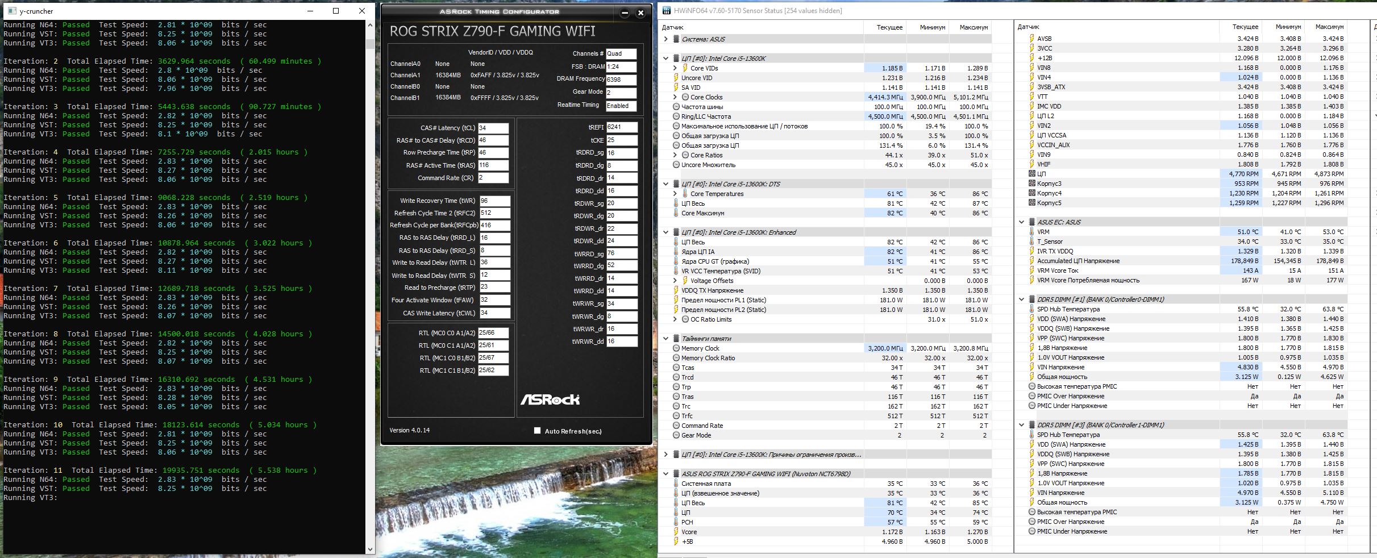The width and height of the screenshot is (1377, 558).
Task: Enable the Auto Refresh checkbox in Timing Configurator
Action: [x=537, y=431]
